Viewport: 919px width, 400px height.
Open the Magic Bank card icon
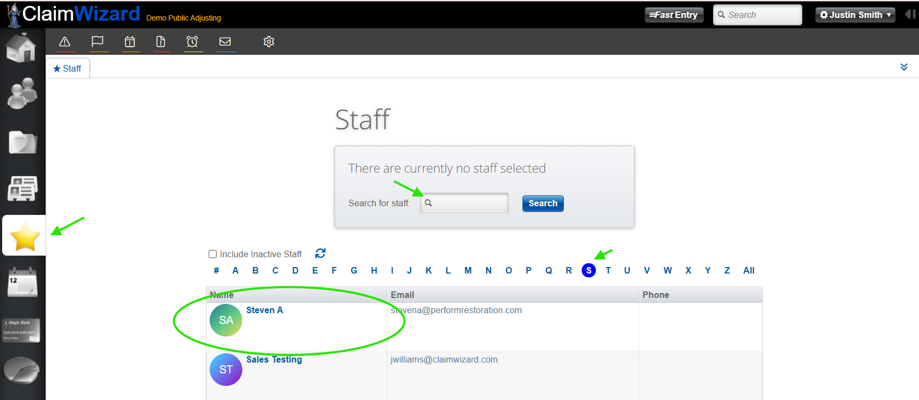pyautogui.click(x=22, y=330)
